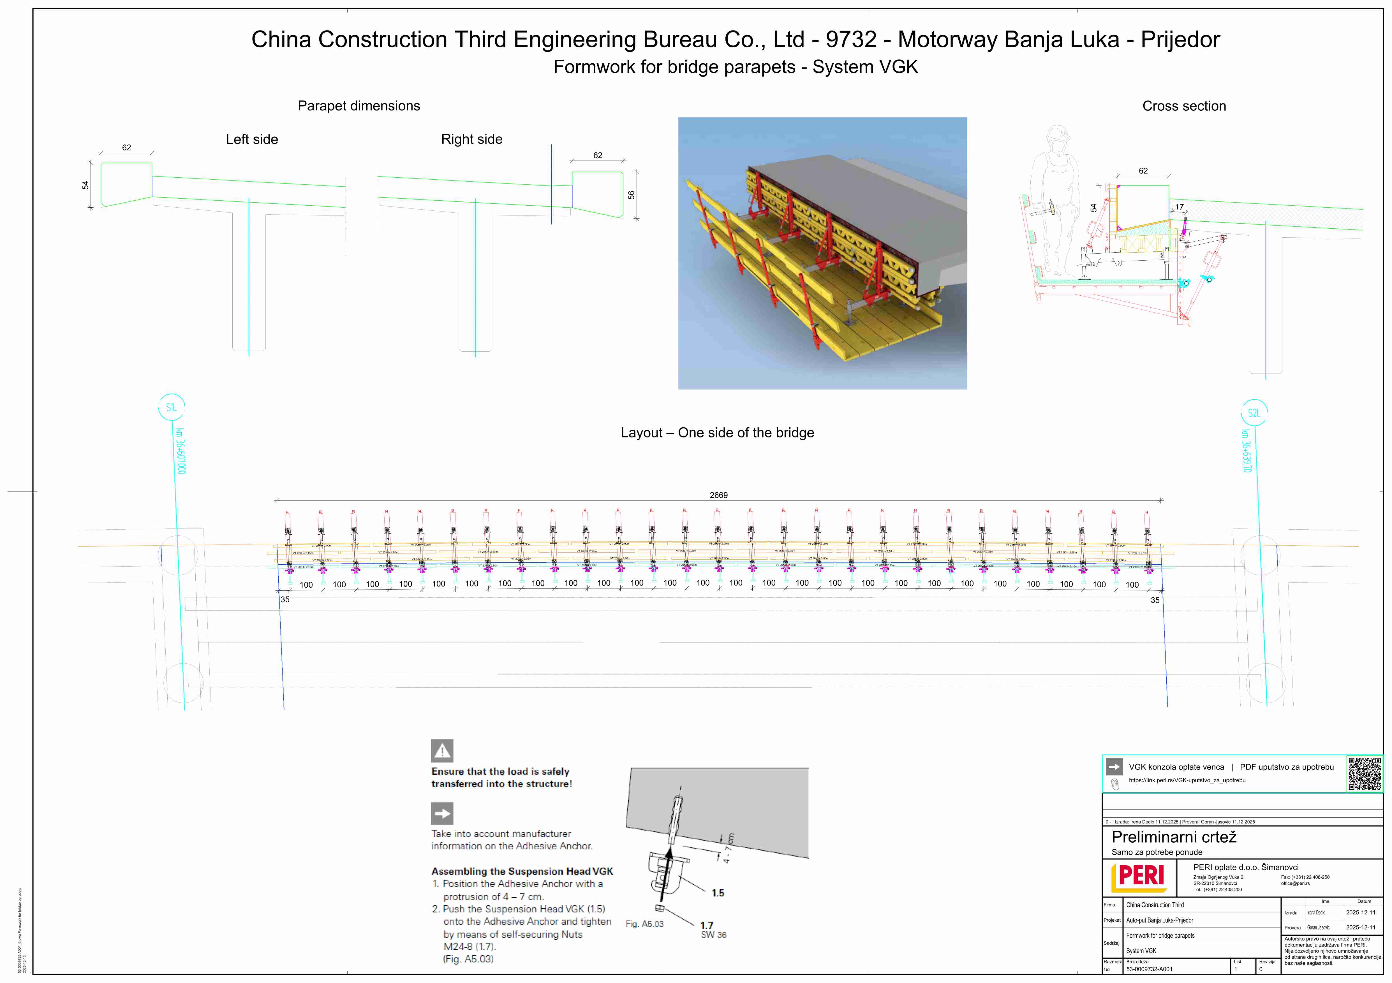This screenshot has height=983, width=1392.
Task: Click the Right side parapet label
Action: click(472, 139)
